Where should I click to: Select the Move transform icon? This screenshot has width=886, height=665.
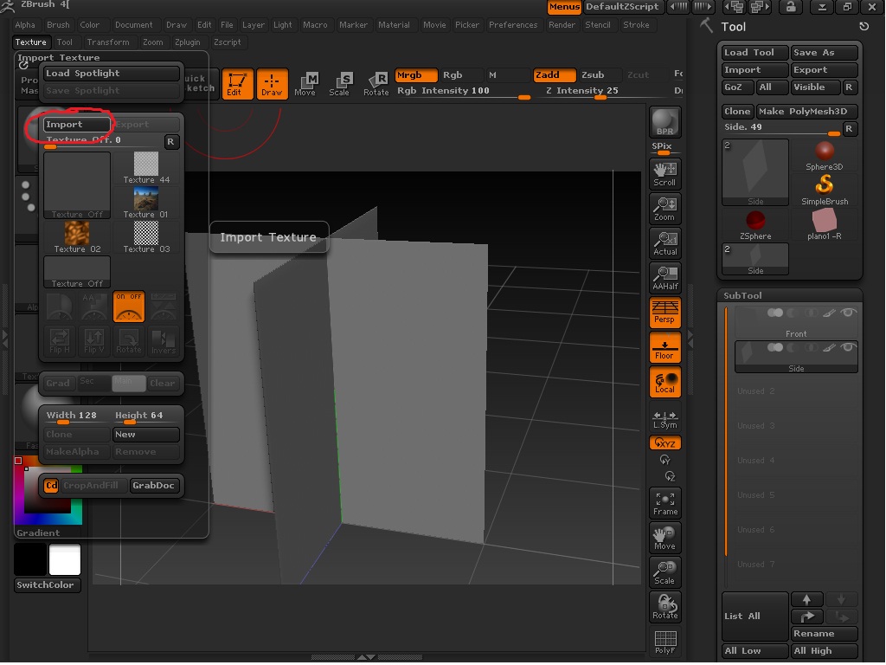305,84
